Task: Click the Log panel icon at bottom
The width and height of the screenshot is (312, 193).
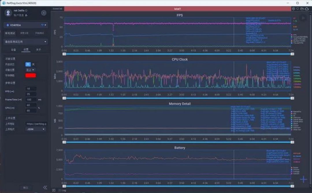Action: 54,190
